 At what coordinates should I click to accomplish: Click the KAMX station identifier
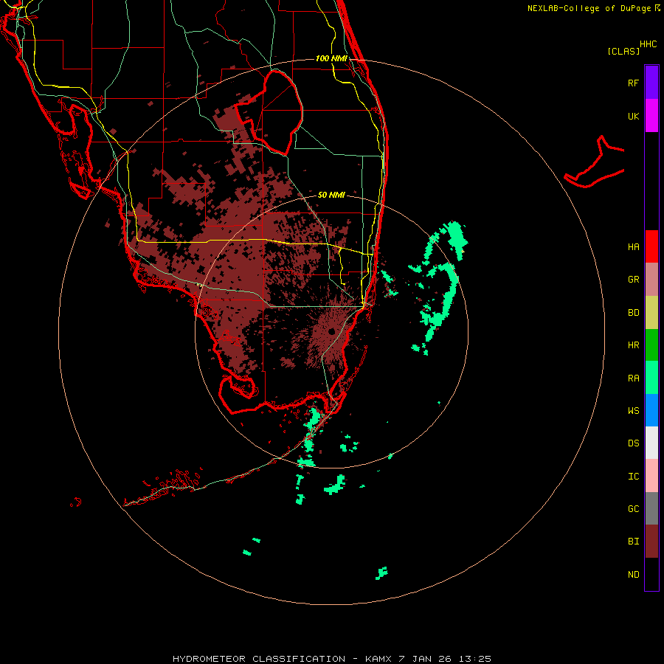(378, 659)
